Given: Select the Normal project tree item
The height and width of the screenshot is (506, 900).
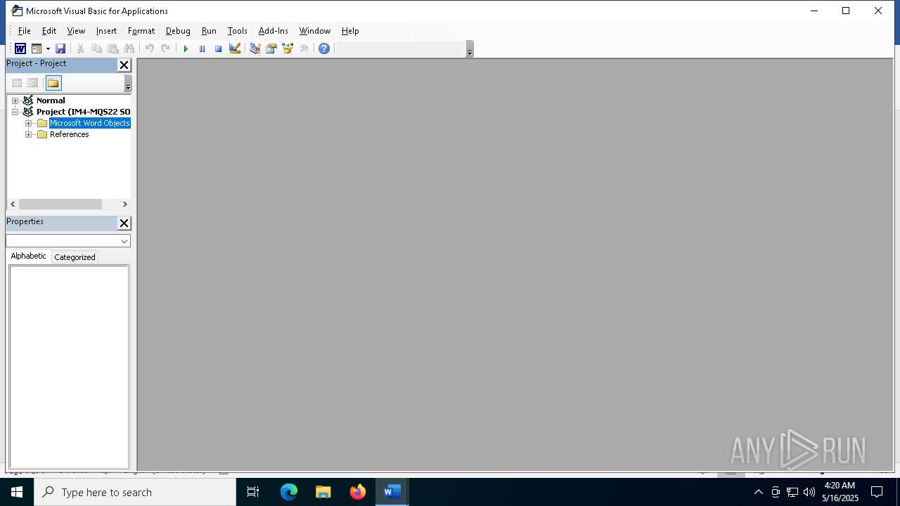Looking at the screenshot, I should click(x=51, y=100).
